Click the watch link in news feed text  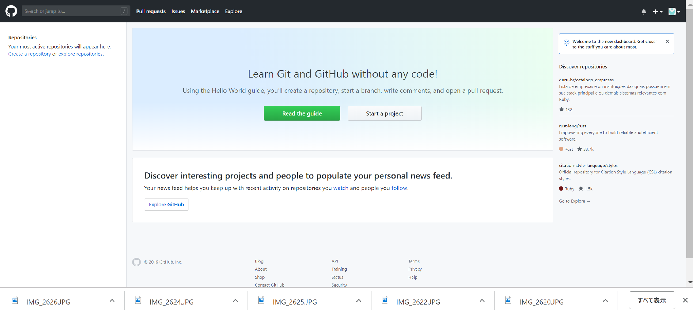(x=341, y=188)
